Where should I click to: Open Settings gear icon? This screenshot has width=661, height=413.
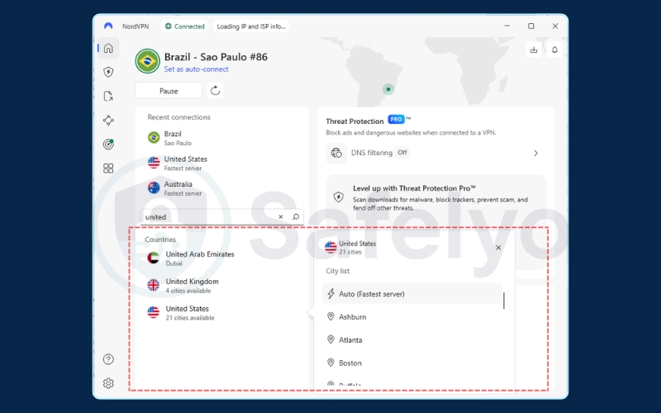click(x=108, y=383)
